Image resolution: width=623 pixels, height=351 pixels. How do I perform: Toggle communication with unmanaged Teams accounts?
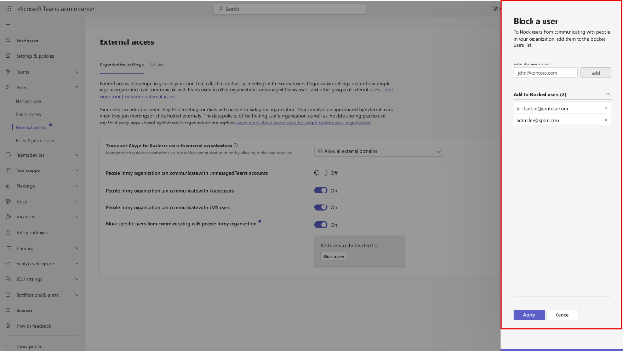320,173
